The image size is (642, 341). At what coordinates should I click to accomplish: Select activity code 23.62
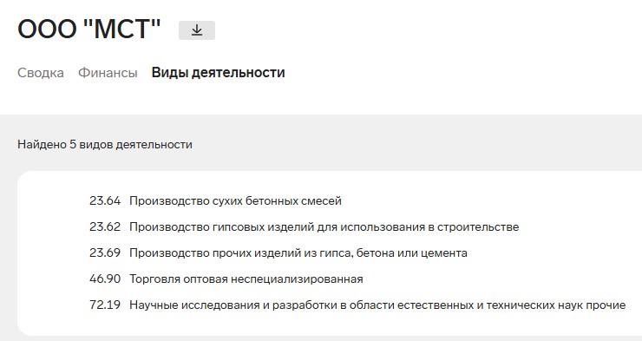tap(105, 226)
